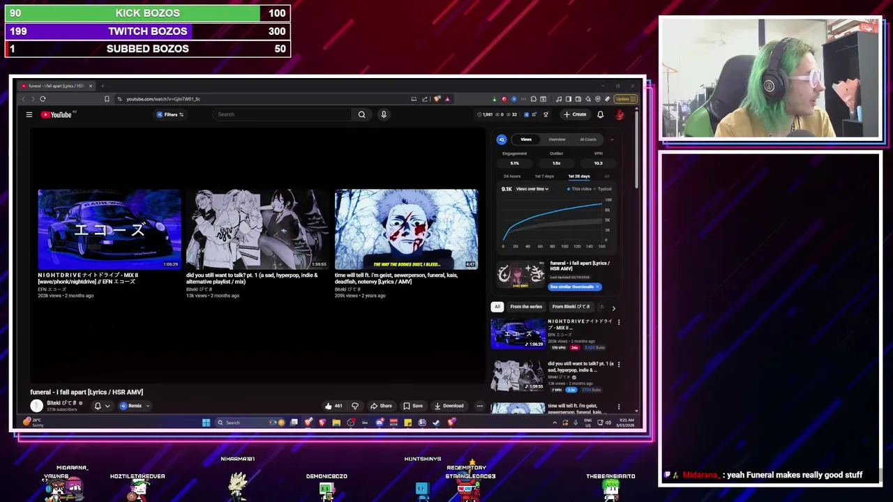Viewport: 893px width, 502px height.
Task: Open the Brave shields lion icon
Action: pos(437,99)
